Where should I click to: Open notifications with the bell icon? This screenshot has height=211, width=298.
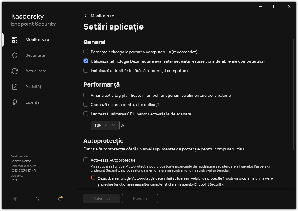(x=60, y=199)
